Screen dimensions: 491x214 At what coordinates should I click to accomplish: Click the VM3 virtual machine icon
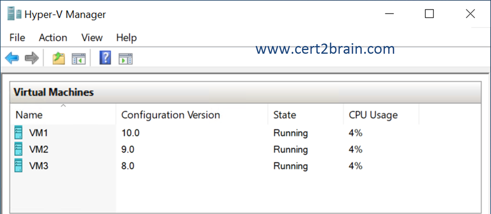[x=19, y=166]
